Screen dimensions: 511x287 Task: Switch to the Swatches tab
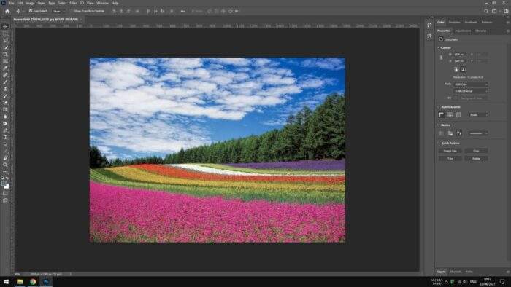click(x=454, y=23)
